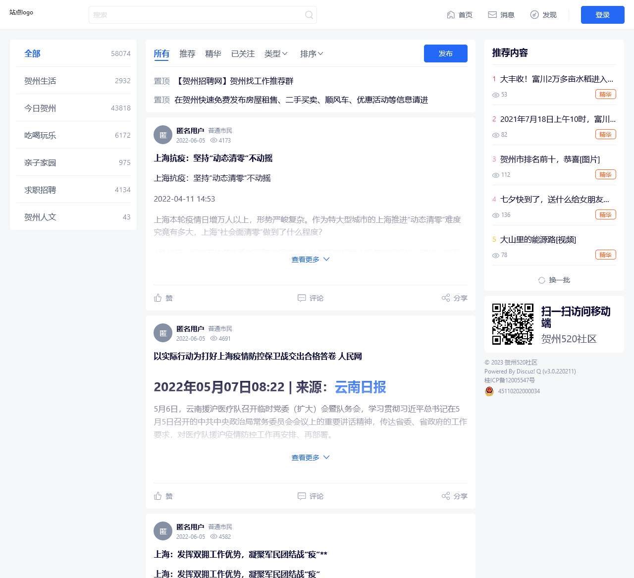
Task: Click the 精华 badge on 贺州市排名前十
Action: point(605,174)
